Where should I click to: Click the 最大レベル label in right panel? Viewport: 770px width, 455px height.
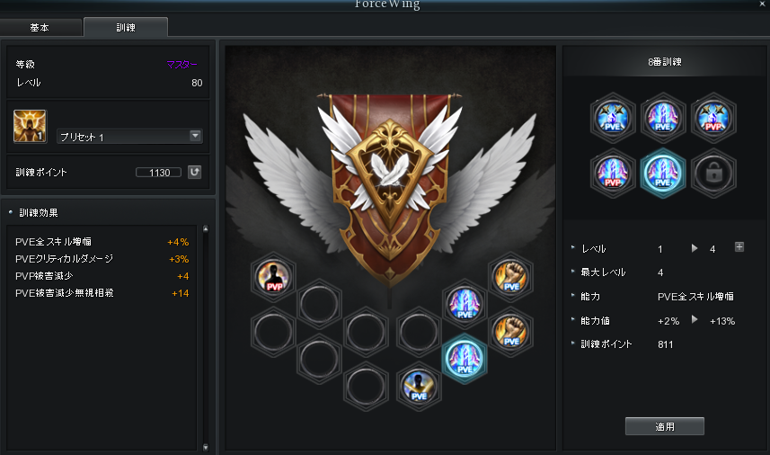pyautogui.click(x=603, y=272)
